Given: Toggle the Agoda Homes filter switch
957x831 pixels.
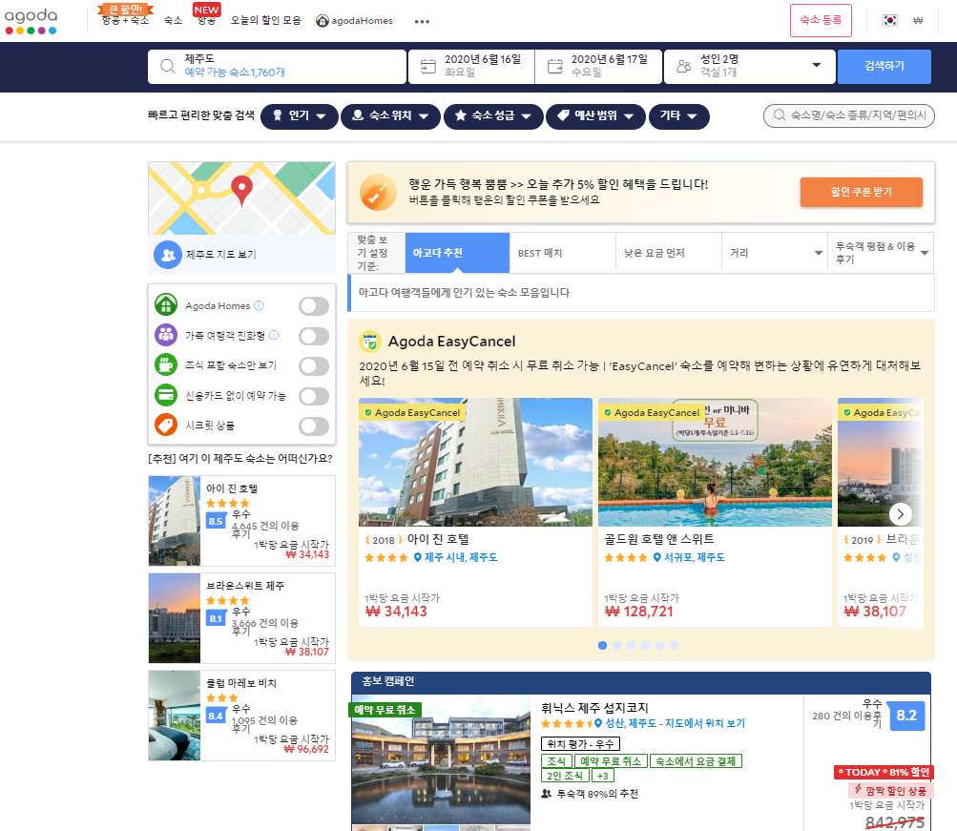Looking at the screenshot, I should pos(314,305).
